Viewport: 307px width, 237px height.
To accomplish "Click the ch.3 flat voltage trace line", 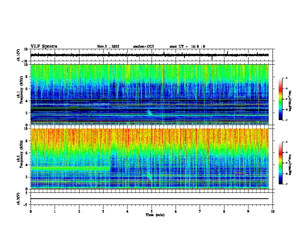I will (150, 199).
